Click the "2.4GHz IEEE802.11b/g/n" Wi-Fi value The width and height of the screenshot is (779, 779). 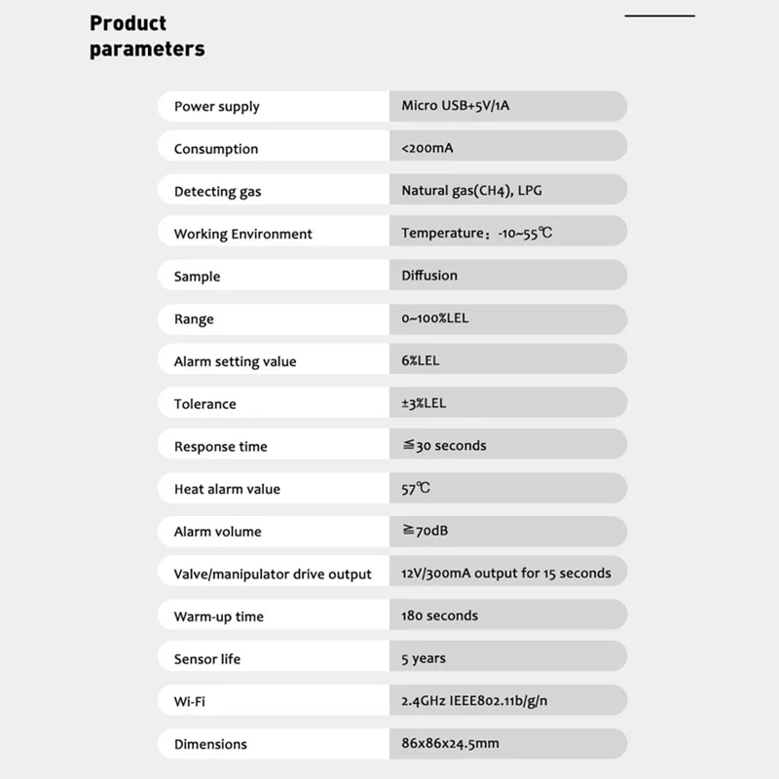click(478, 701)
